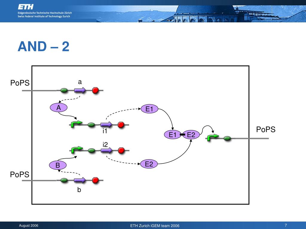Click the E1 half of the E1-E2 complex
Screen dimensions: 306x229
[x=172, y=134]
